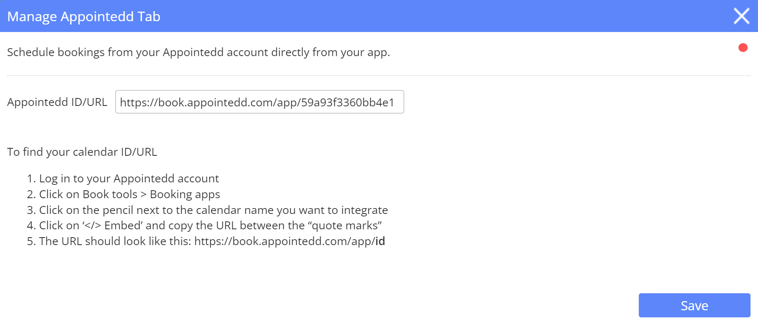
Task: Click the '>' symbol in step 2
Action: point(143,194)
